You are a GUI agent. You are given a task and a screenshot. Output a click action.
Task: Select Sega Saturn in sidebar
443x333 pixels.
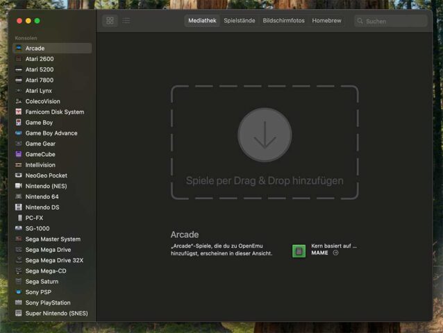click(x=53, y=282)
